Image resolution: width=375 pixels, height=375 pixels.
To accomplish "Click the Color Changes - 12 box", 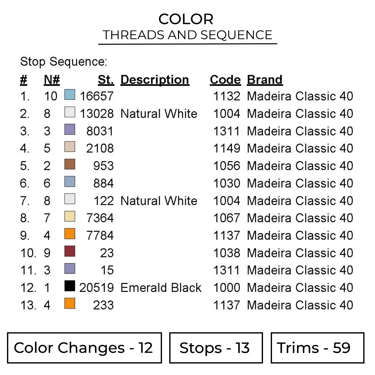I will coord(84,348).
